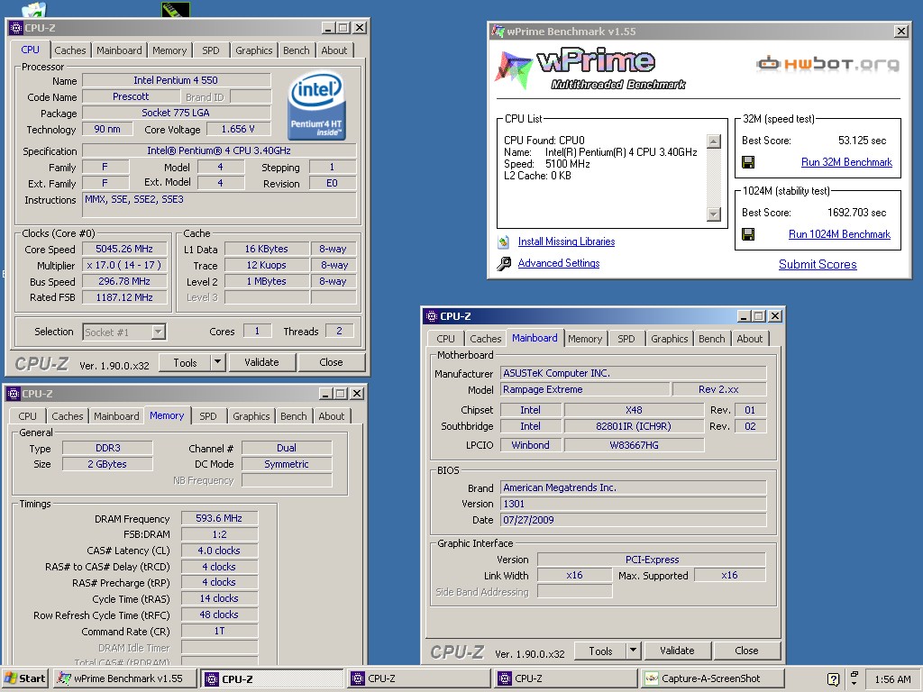Run the 32M Benchmark

[x=846, y=162]
